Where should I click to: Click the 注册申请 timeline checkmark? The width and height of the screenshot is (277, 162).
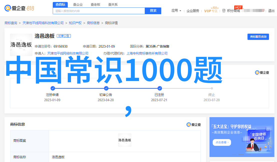coord(53,88)
